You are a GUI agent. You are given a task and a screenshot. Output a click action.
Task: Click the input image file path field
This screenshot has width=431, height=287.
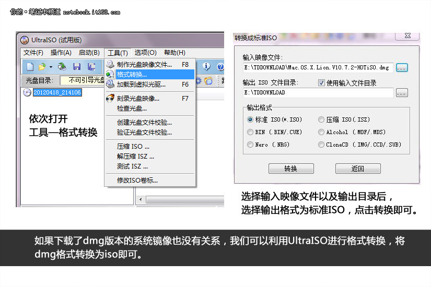(318, 67)
